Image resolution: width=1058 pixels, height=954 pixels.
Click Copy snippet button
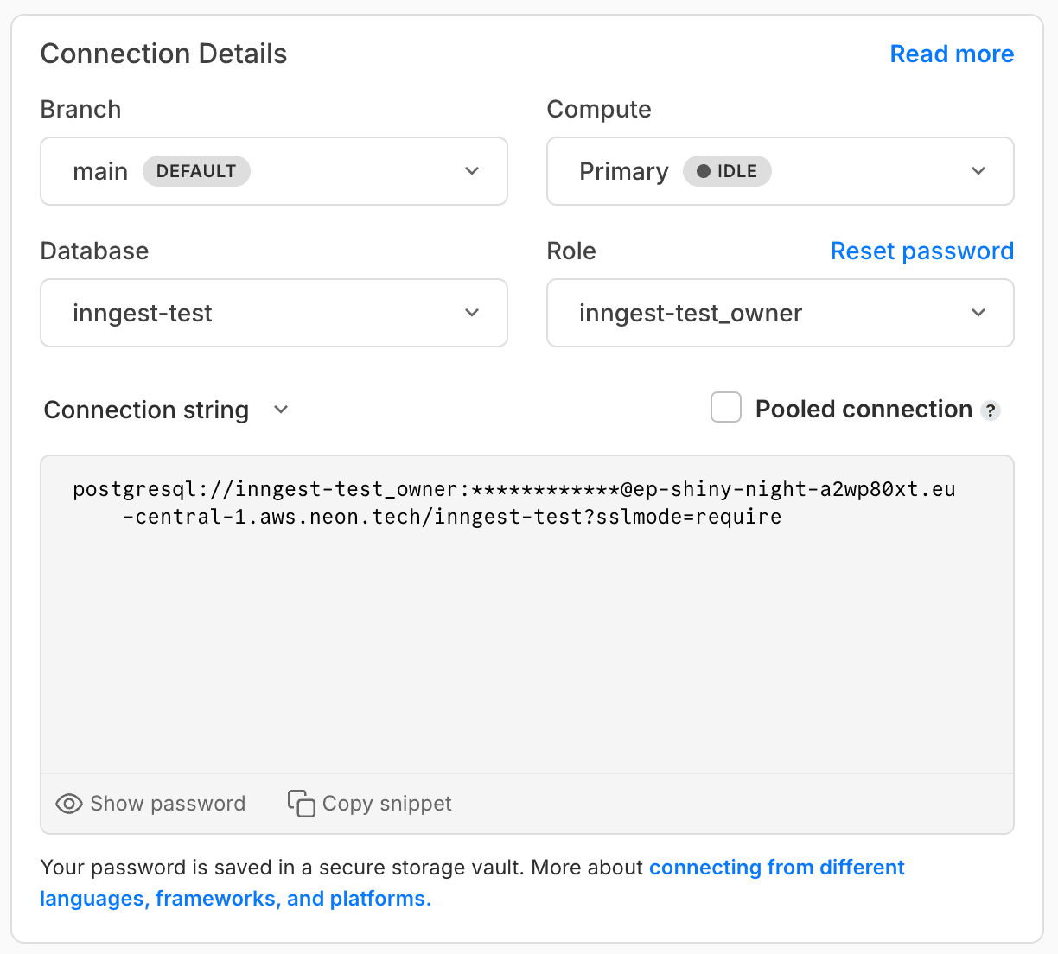click(369, 804)
